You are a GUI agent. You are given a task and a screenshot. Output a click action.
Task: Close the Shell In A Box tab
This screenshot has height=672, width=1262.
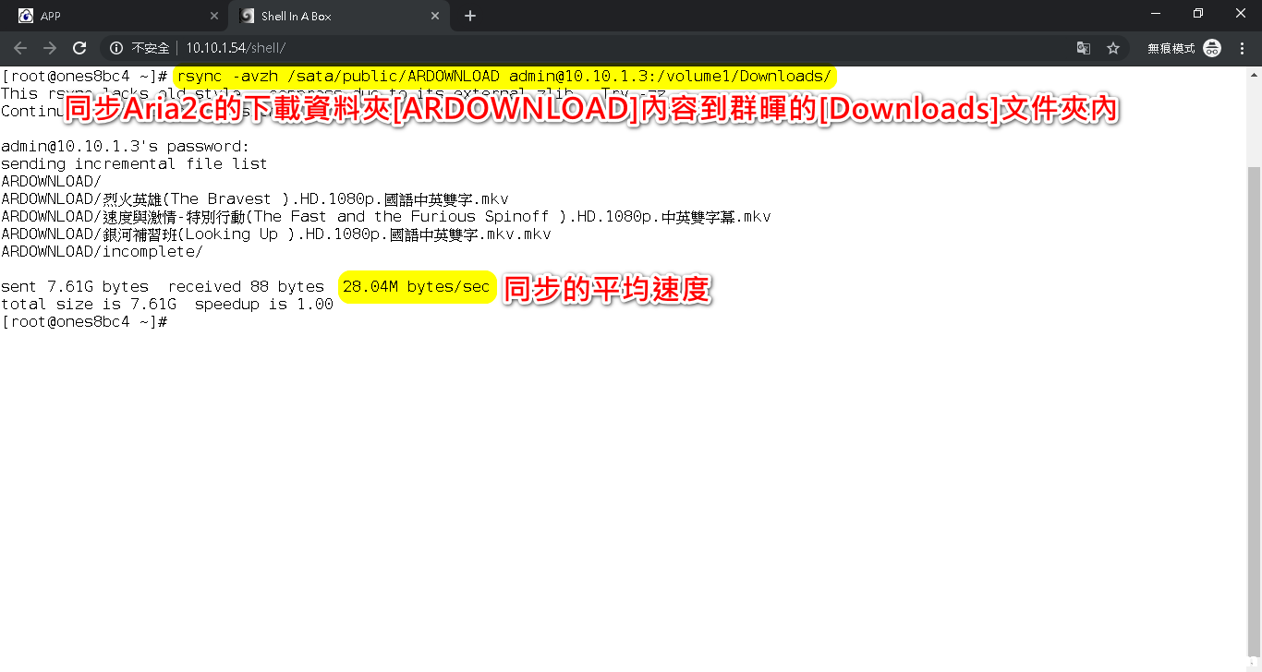434,16
